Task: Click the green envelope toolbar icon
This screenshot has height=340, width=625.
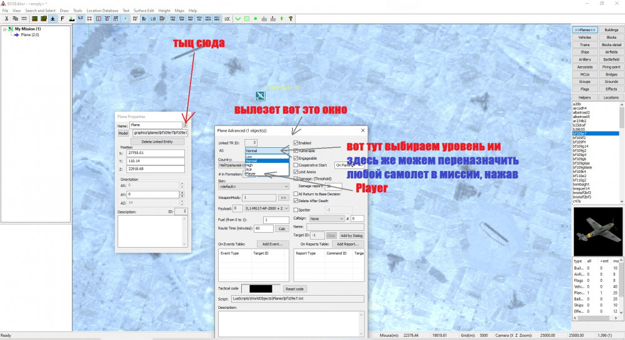Action: [246, 19]
